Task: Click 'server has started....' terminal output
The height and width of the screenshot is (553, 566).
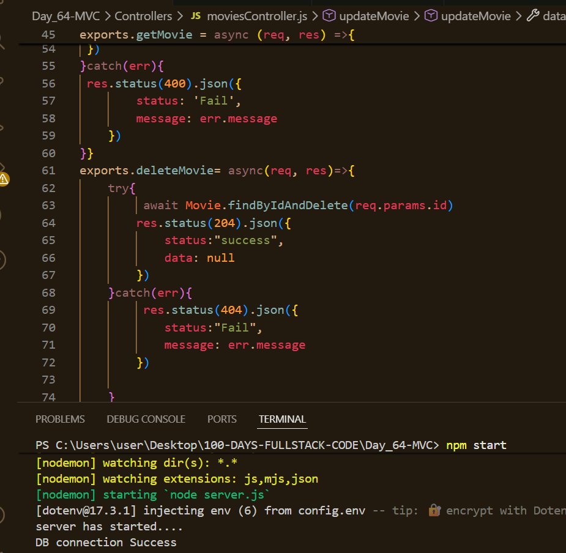Action: tap(109, 526)
